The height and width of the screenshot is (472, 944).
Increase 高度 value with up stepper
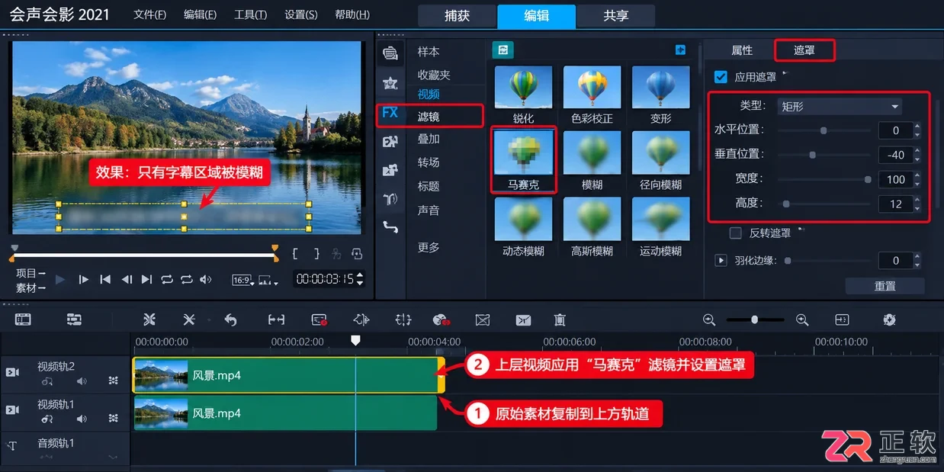click(917, 200)
